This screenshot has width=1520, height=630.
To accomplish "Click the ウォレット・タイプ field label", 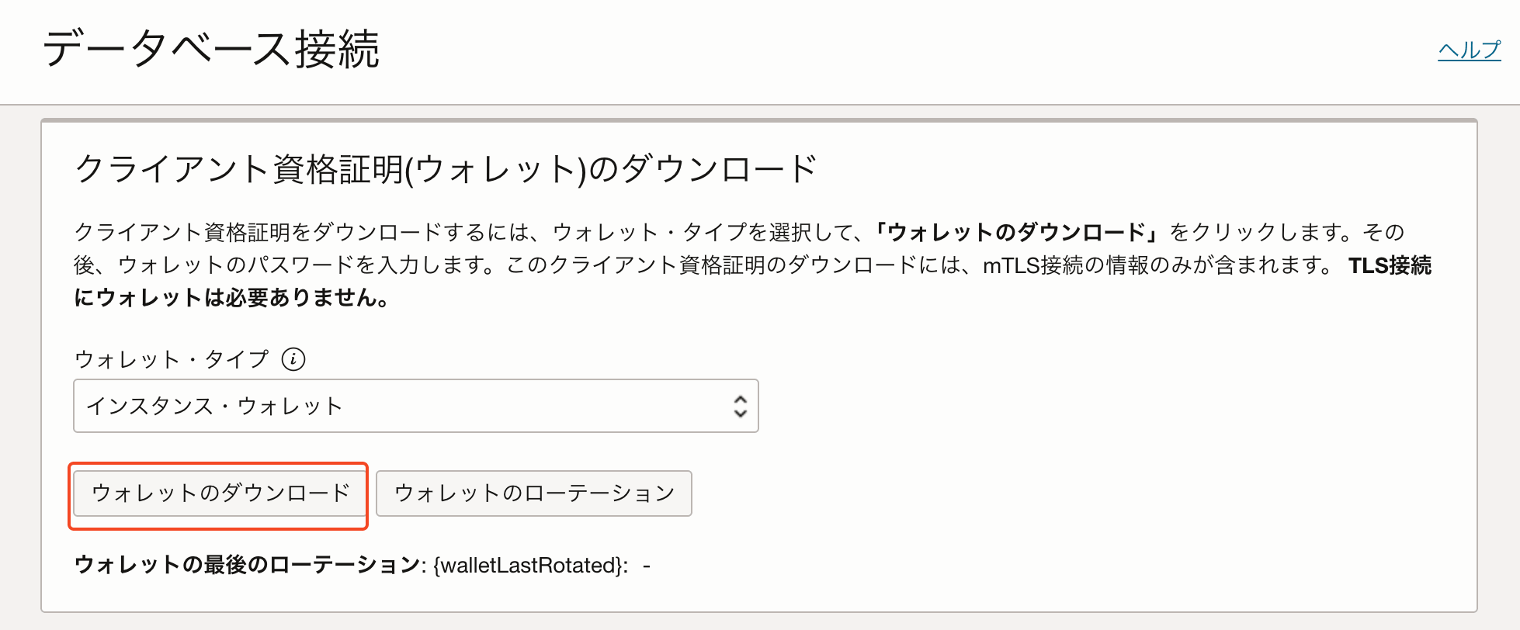I will [175, 358].
